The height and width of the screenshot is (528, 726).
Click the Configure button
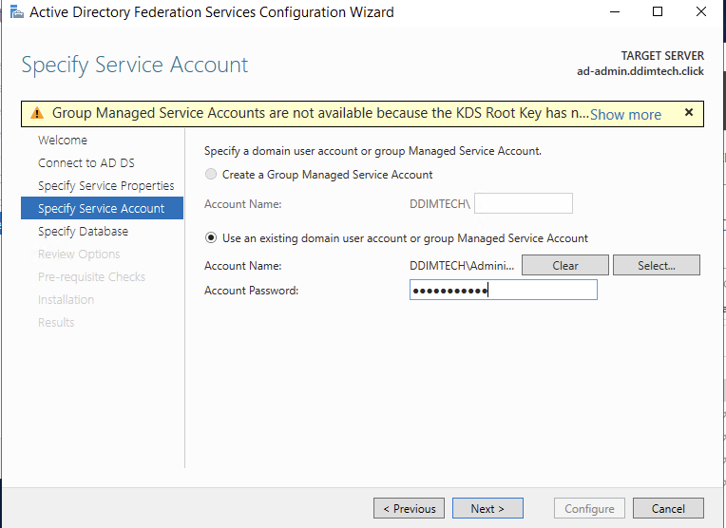(589, 508)
